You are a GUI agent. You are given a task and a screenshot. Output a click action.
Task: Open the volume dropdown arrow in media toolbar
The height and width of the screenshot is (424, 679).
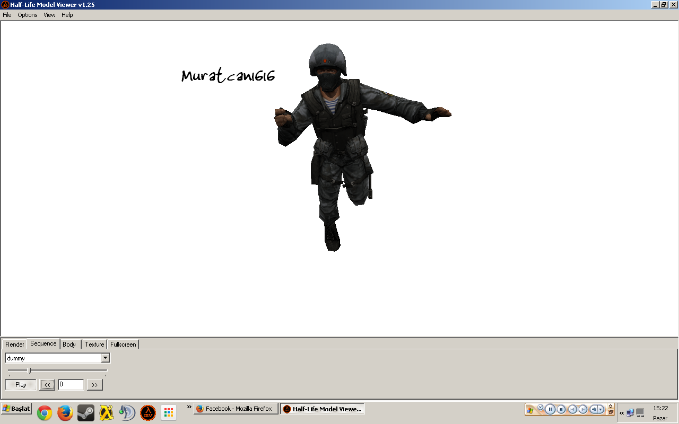[601, 409]
